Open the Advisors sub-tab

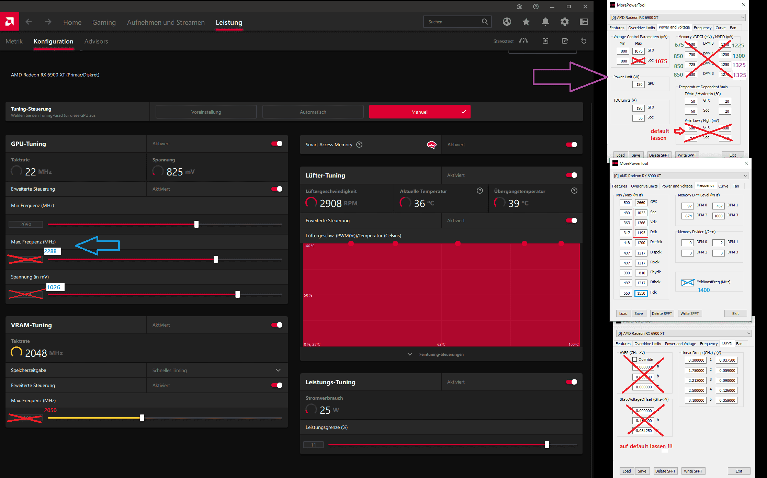(96, 41)
